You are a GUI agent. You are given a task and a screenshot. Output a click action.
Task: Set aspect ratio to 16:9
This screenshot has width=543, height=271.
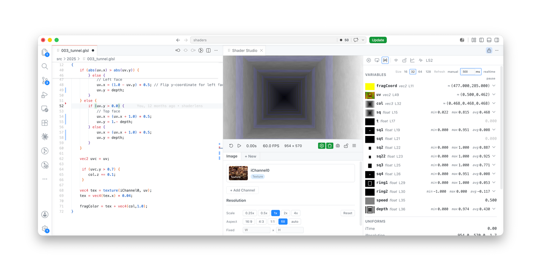[249, 221]
